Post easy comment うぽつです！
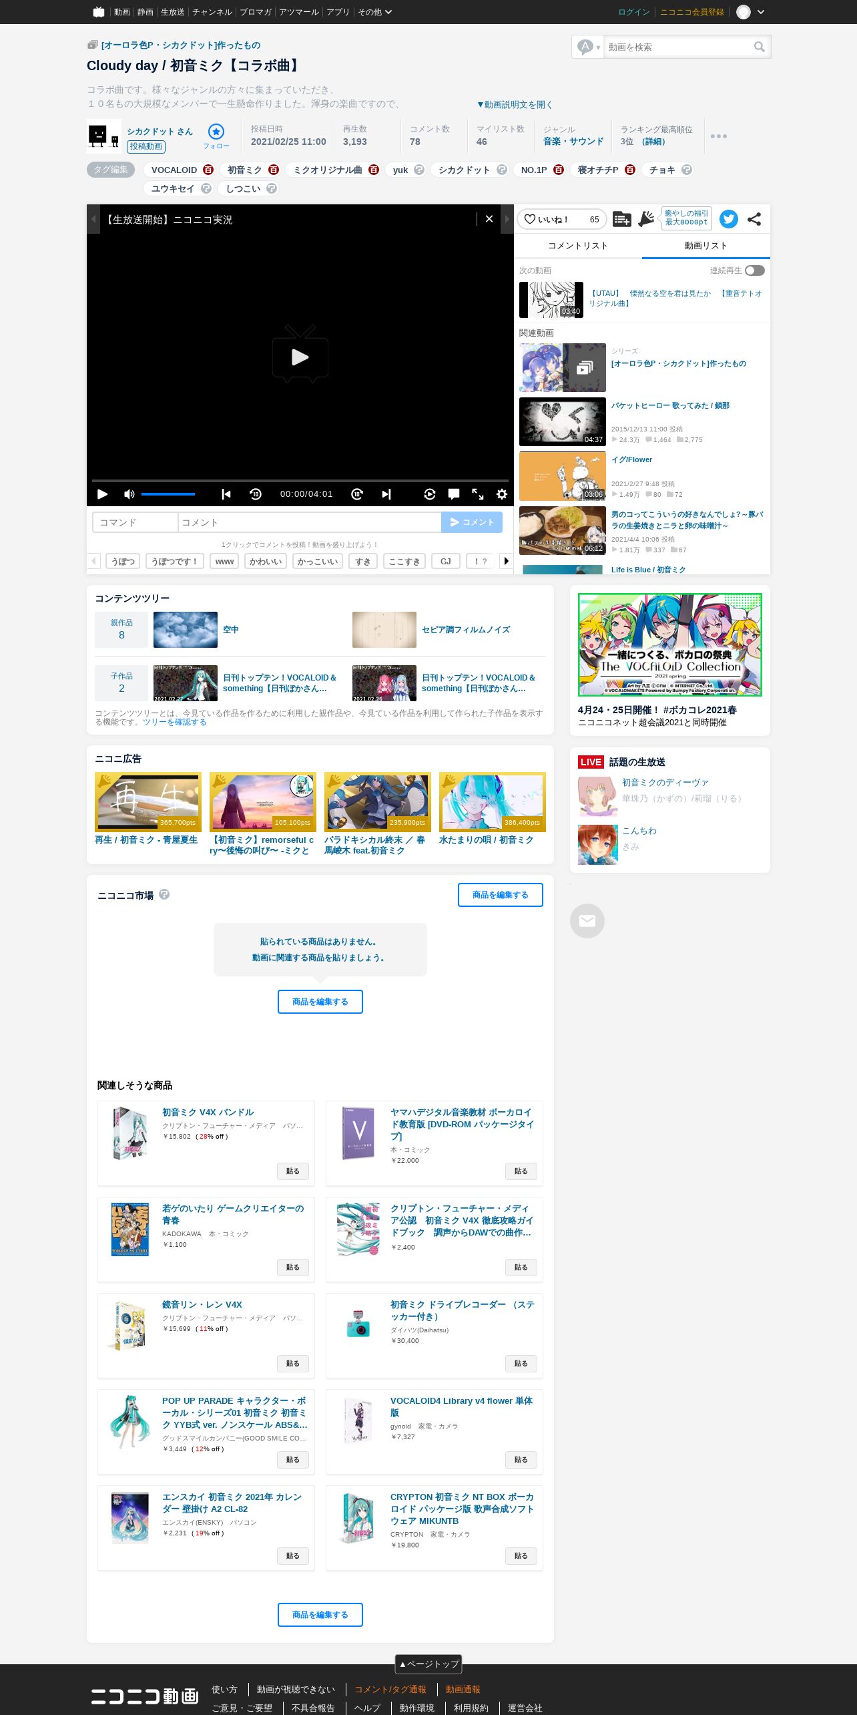Image resolution: width=857 pixels, height=1715 pixels. [175, 561]
